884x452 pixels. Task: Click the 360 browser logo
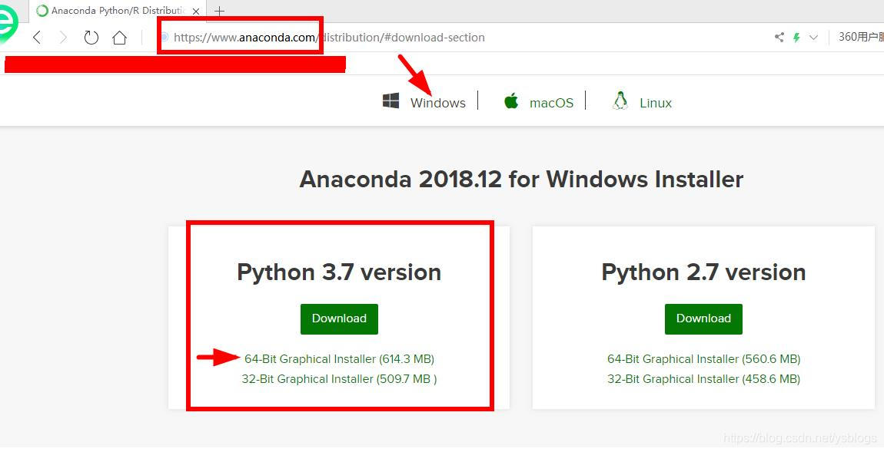click(x=8, y=25)
